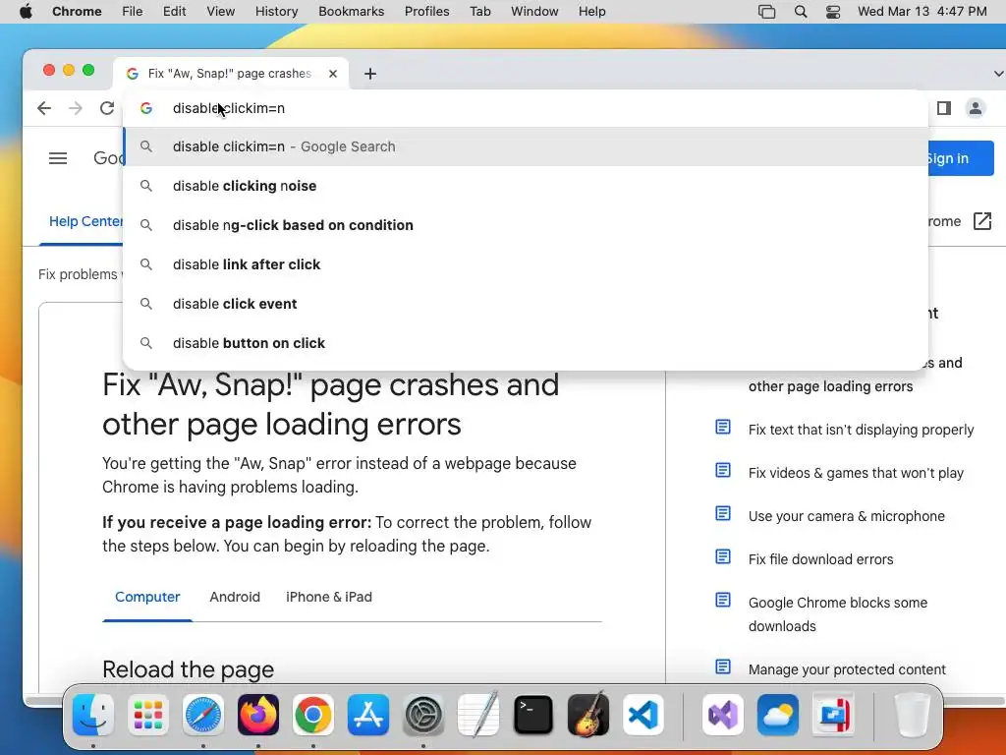Open Use your camera & microphone article
This screenshot has width=1006, height=755.
(x=846, y=516)
